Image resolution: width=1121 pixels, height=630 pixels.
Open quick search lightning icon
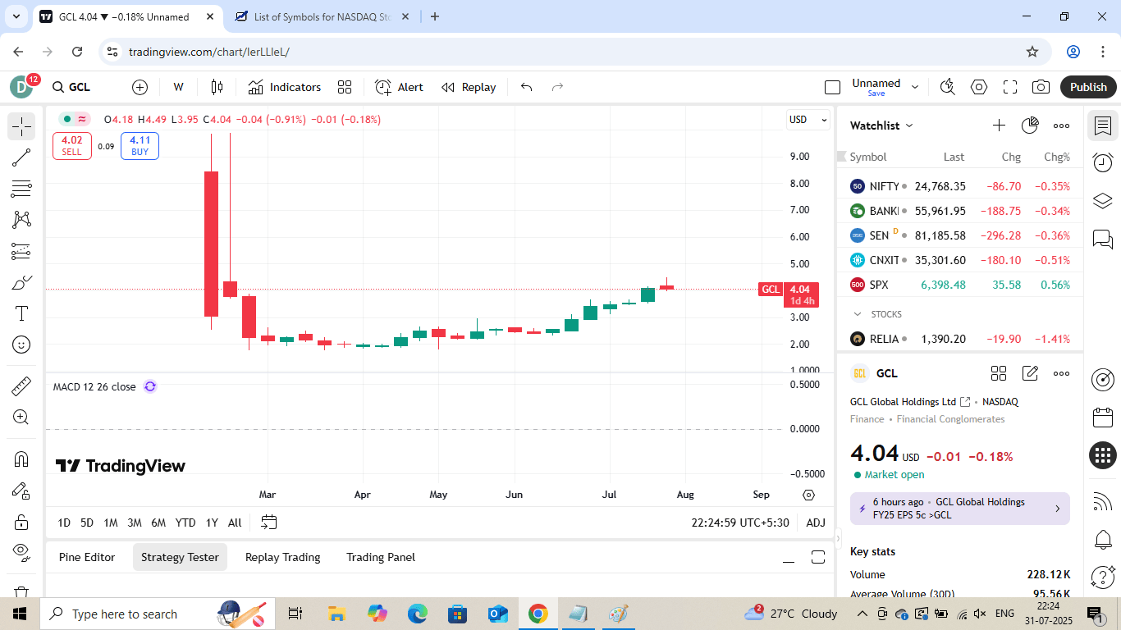click(948, 87)
